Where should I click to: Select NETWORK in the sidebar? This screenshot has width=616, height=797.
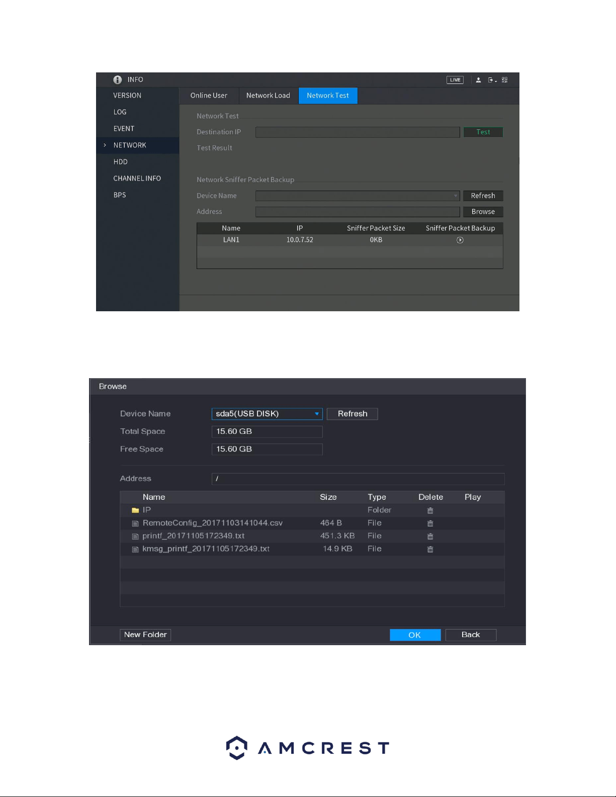click(x=138, y=145)
